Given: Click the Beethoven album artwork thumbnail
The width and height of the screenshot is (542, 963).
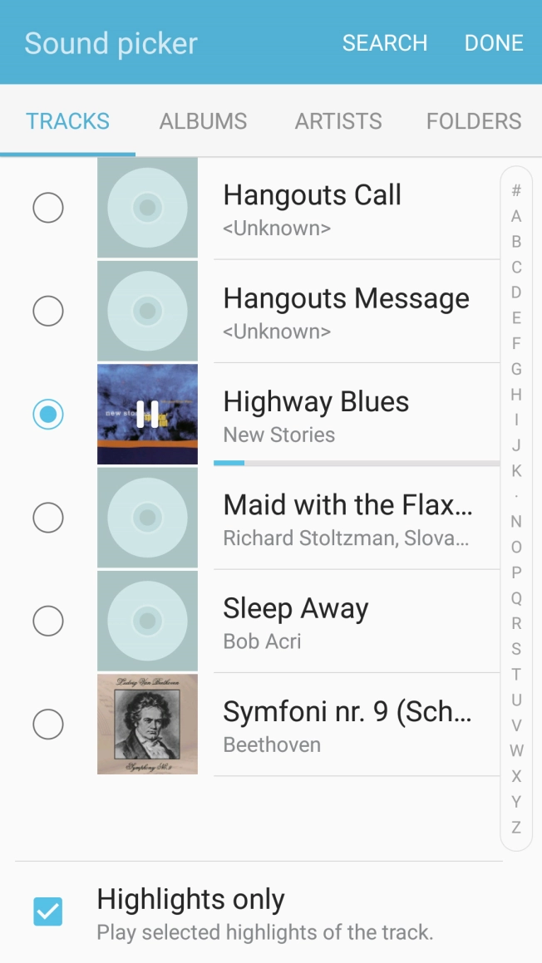Looking at the screenshot, I should (147, 723).
